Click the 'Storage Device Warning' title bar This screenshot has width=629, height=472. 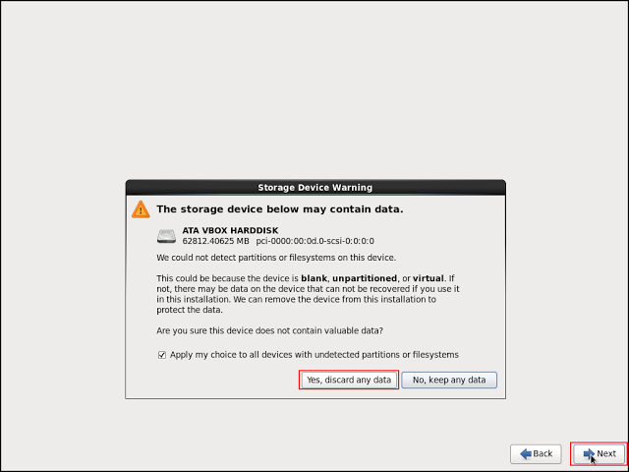click(x=314, y=187)
